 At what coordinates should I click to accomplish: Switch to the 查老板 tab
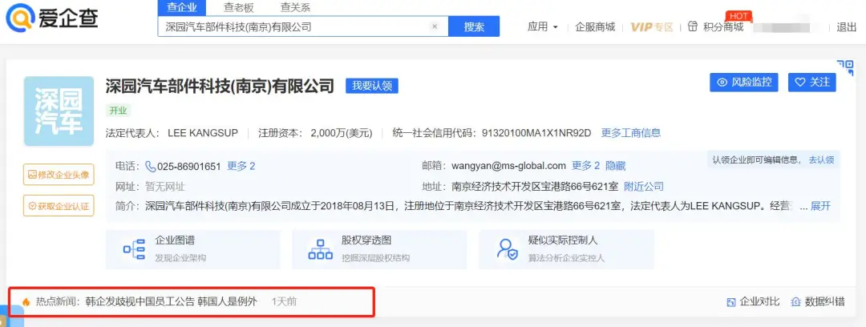click(239, 8)
